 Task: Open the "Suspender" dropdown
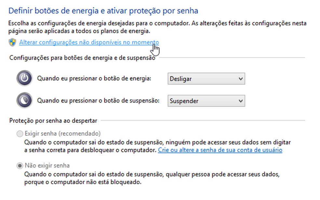(206, 101)
